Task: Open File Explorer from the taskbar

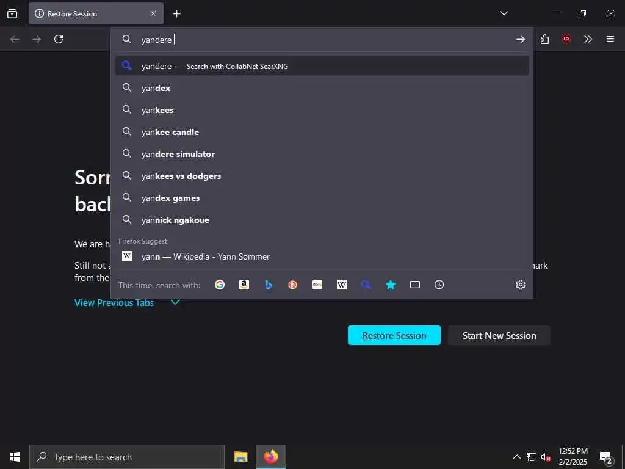Action: pos(240,457)
